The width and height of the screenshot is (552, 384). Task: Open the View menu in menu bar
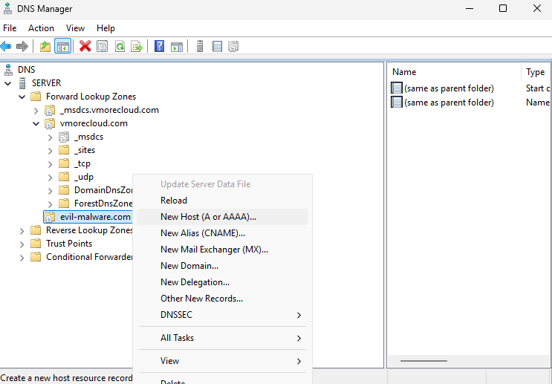tap(75, 28)
